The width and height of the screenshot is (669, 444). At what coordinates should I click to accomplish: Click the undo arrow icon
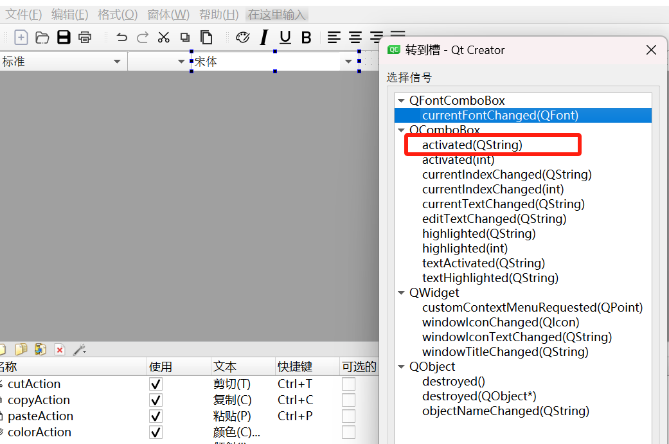(121, 37)
